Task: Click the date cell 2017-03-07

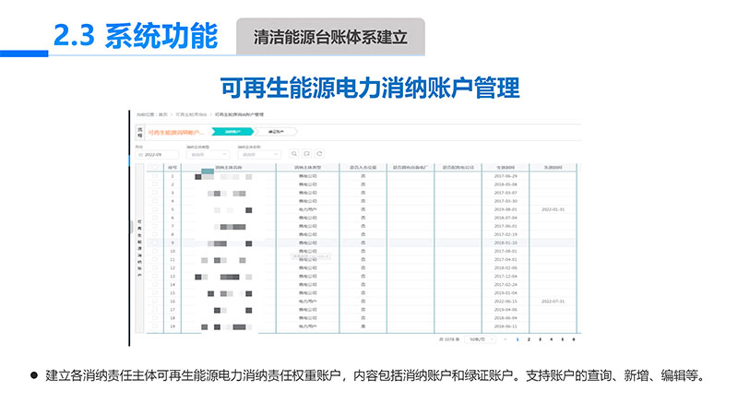Action: click(x=506, y=193)
